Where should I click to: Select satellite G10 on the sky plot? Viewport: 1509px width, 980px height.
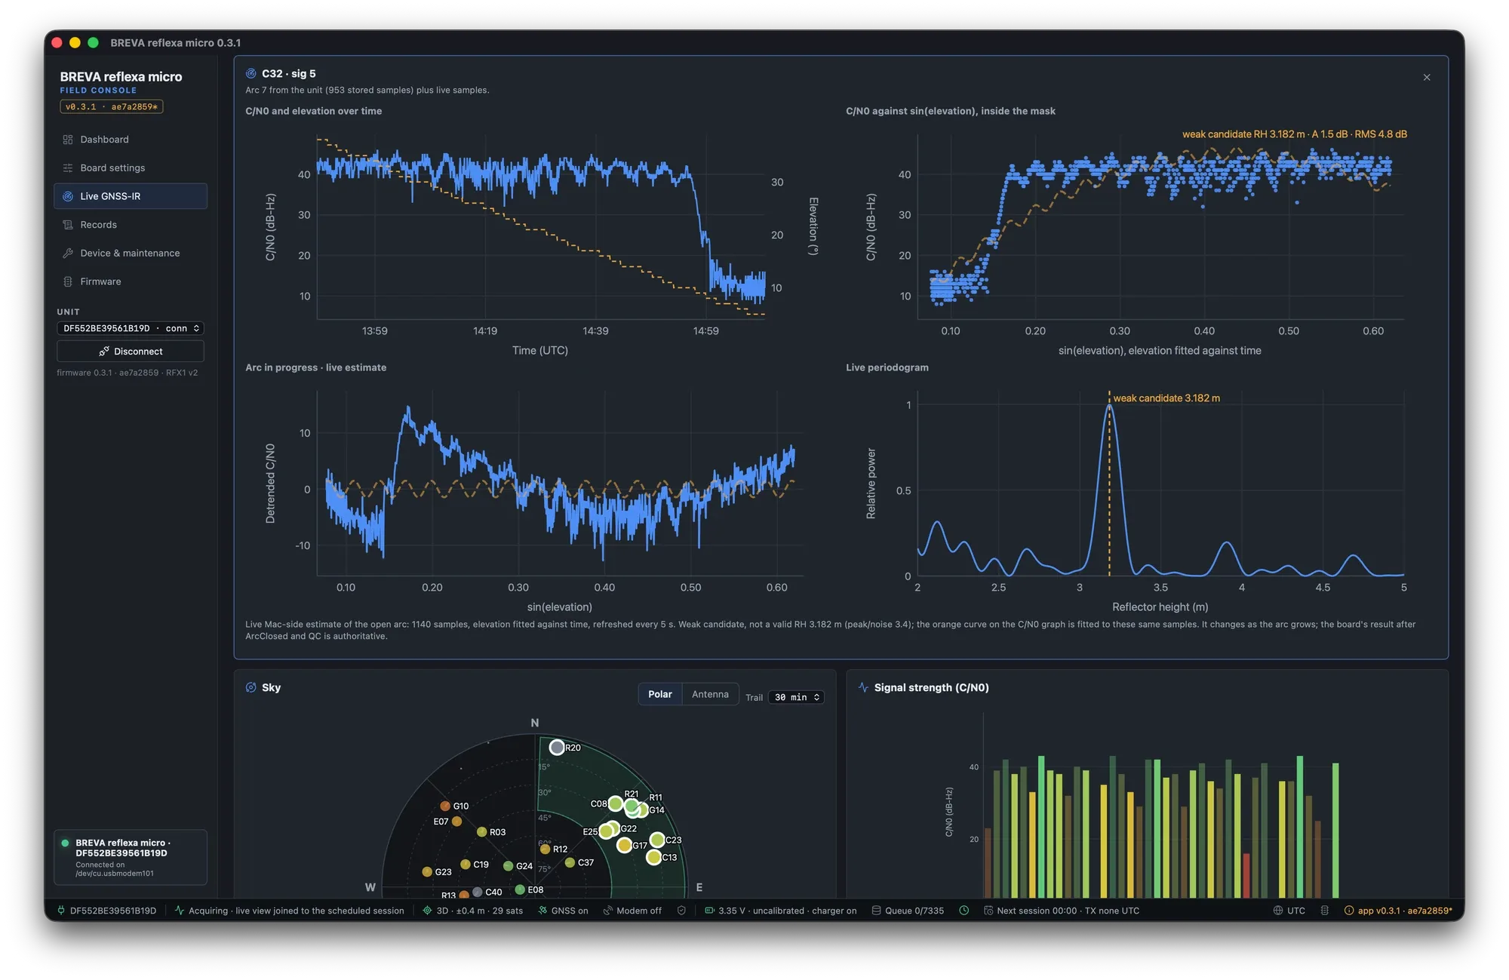point(445,806)
